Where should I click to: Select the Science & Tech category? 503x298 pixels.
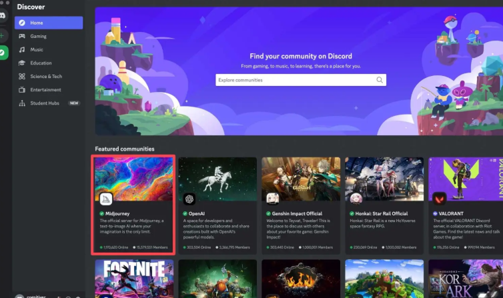coord(49,76)
